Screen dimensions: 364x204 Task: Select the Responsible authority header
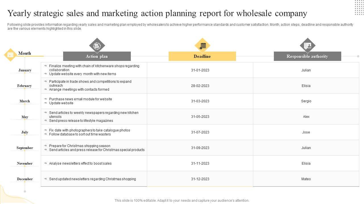(307, 56)
